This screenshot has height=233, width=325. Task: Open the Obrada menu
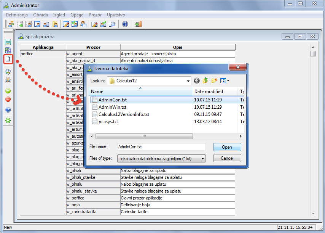tap(40, 15)
